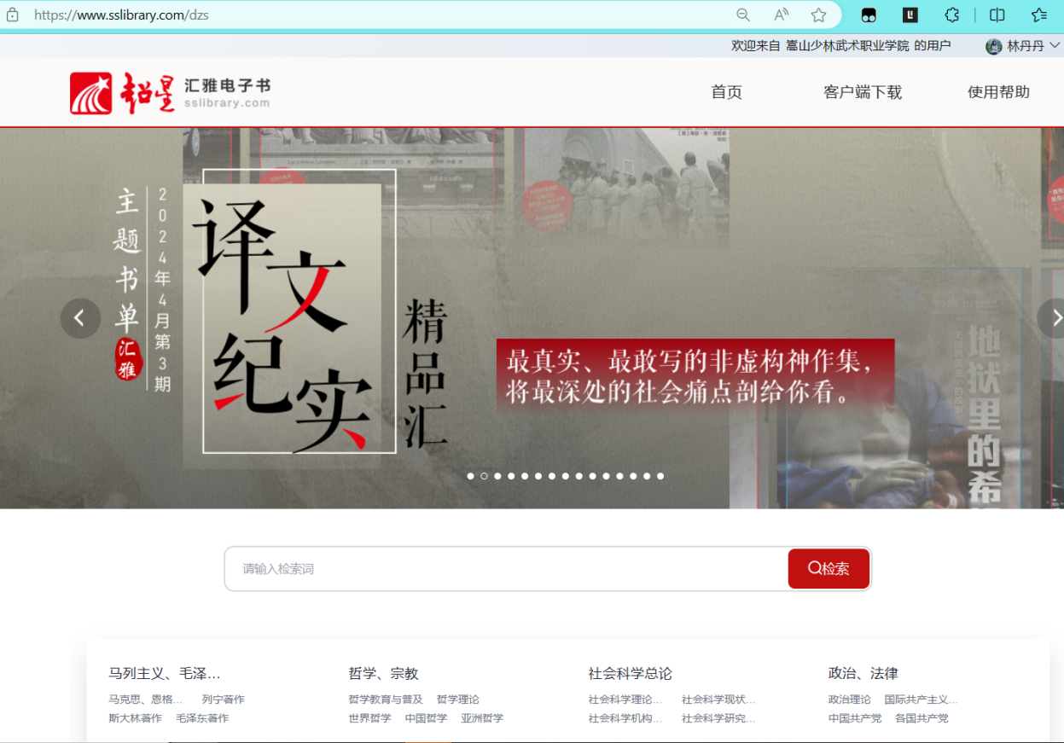This screenshot has width=1064, height=743.
Task: Open the browser extensions puzzle icon
Action: click(952, 15)
